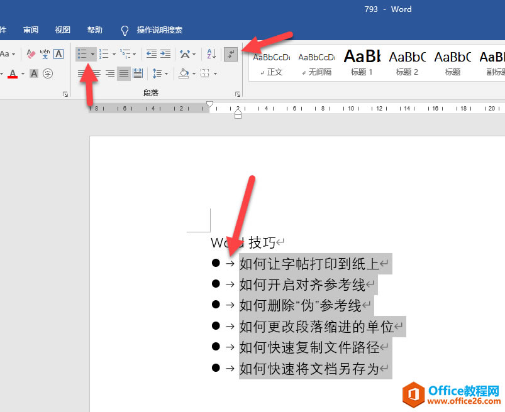Apply character border to text
Viewport: 505px width, 412px height.
pyautogui.click(x=58, y=54)
